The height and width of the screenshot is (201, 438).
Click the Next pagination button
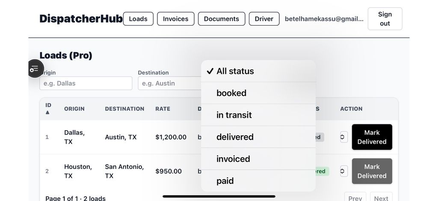(x=381, y=198)
